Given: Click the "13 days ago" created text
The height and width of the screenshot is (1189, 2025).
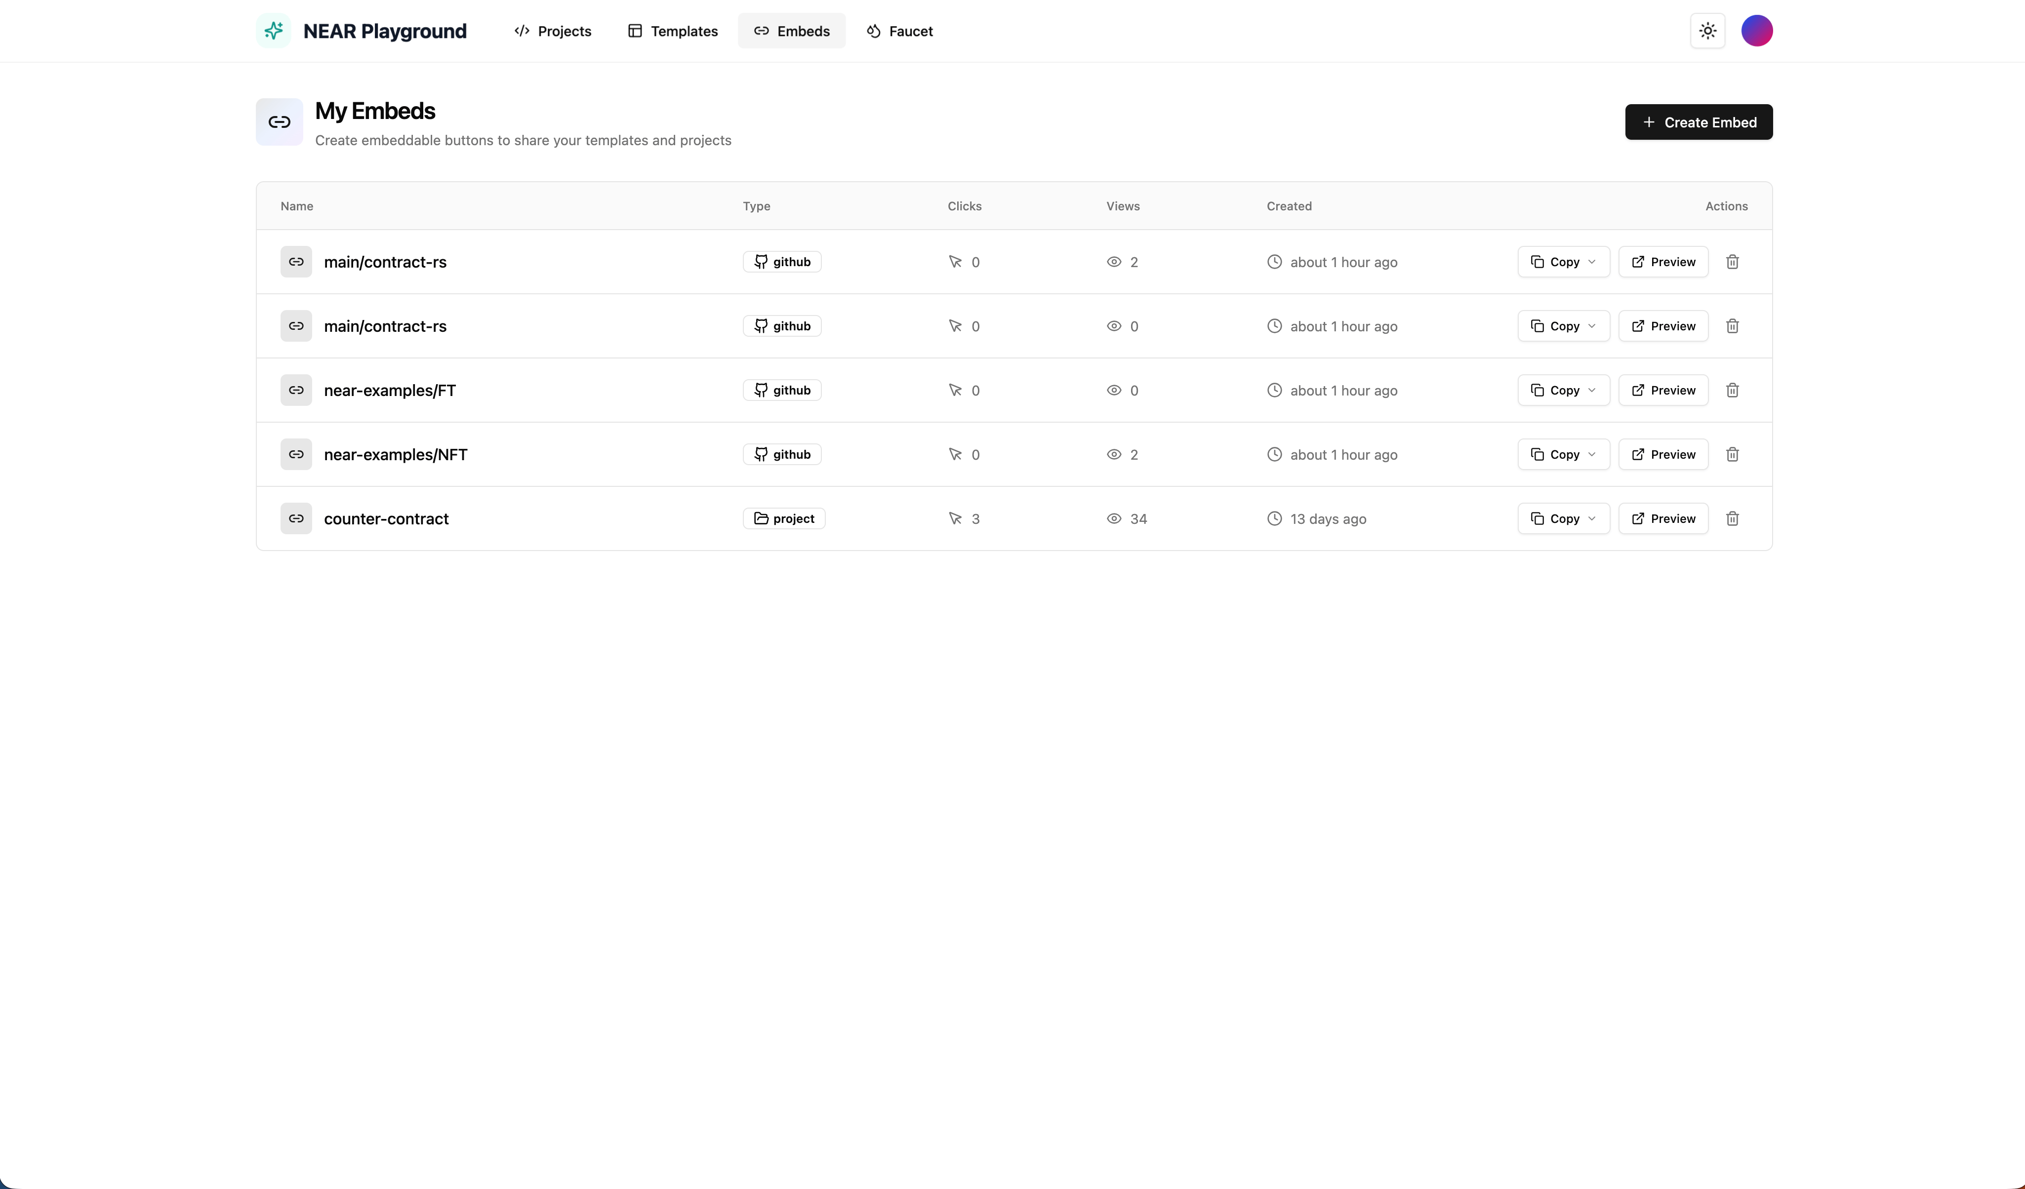Looking at the screenshot, I should (x=1328, y=519).
